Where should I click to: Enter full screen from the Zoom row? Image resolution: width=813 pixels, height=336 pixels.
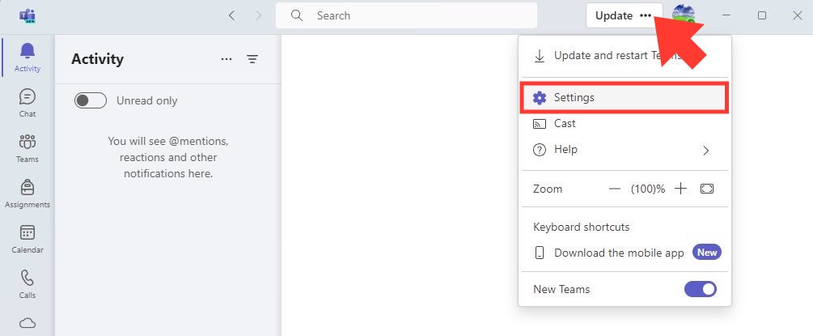[707, 189]
